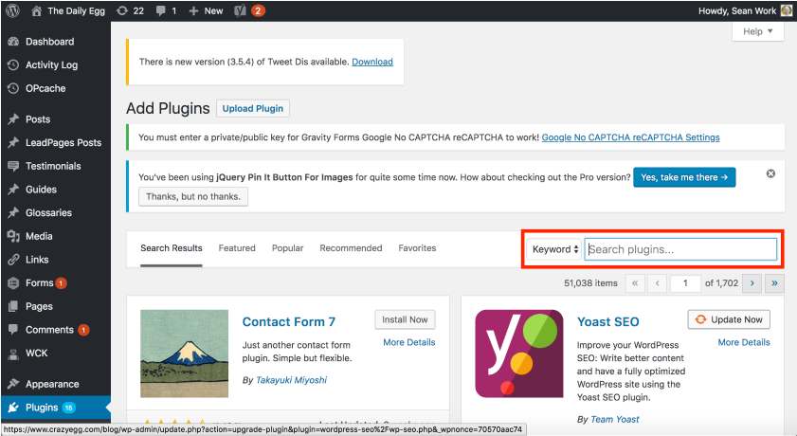Open OPcache settings
The height and width of the screenshot is (436, 797).
(45, 88)
